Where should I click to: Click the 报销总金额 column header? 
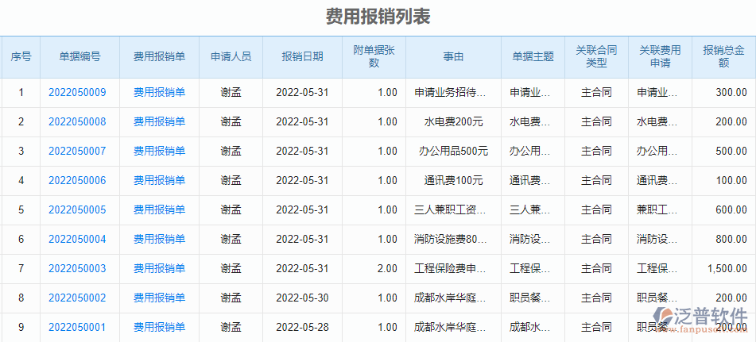(723, 57)
